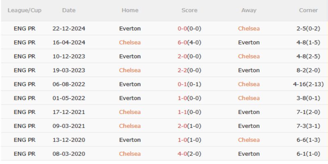
Task: Open the 2-0 score on 10-12-2023
Action: (x=182, y=57)
